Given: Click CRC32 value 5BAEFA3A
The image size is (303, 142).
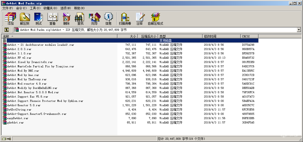Looking at the screenshot, I should [248, 101].
